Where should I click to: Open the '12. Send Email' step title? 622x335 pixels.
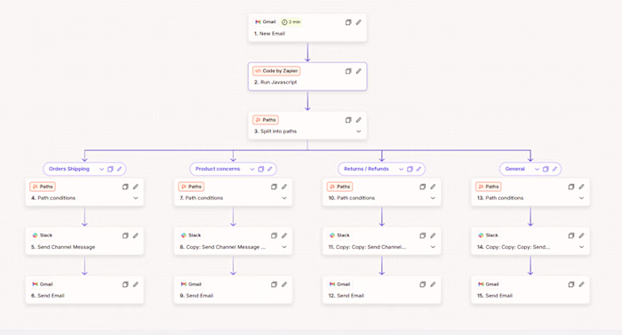[x=347, y=296]
